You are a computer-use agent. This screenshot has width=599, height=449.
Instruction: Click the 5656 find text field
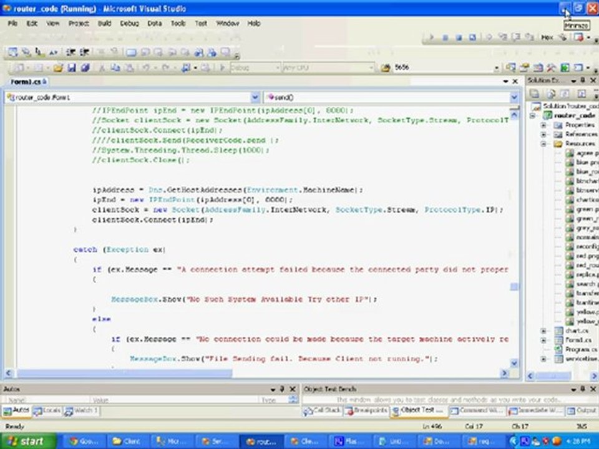coord(442,67)
